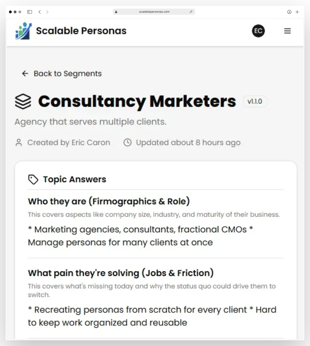Open the Downloads icon in browser toolbar
310x346 pixels.
[x=289, y=12]
